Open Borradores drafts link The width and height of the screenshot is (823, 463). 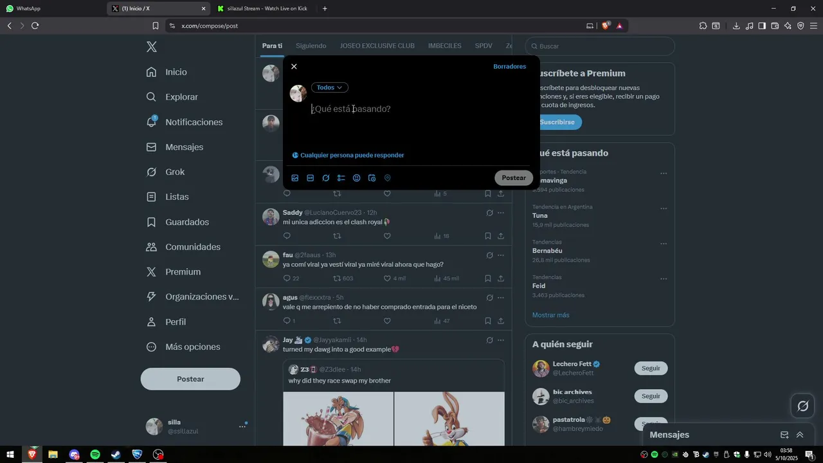509,66
